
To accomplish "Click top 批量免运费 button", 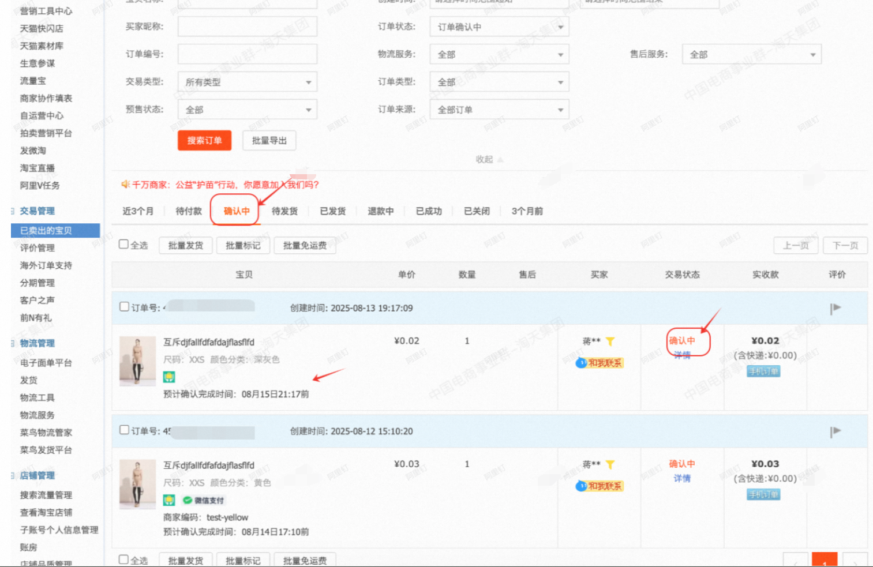I will pos(305,245).
